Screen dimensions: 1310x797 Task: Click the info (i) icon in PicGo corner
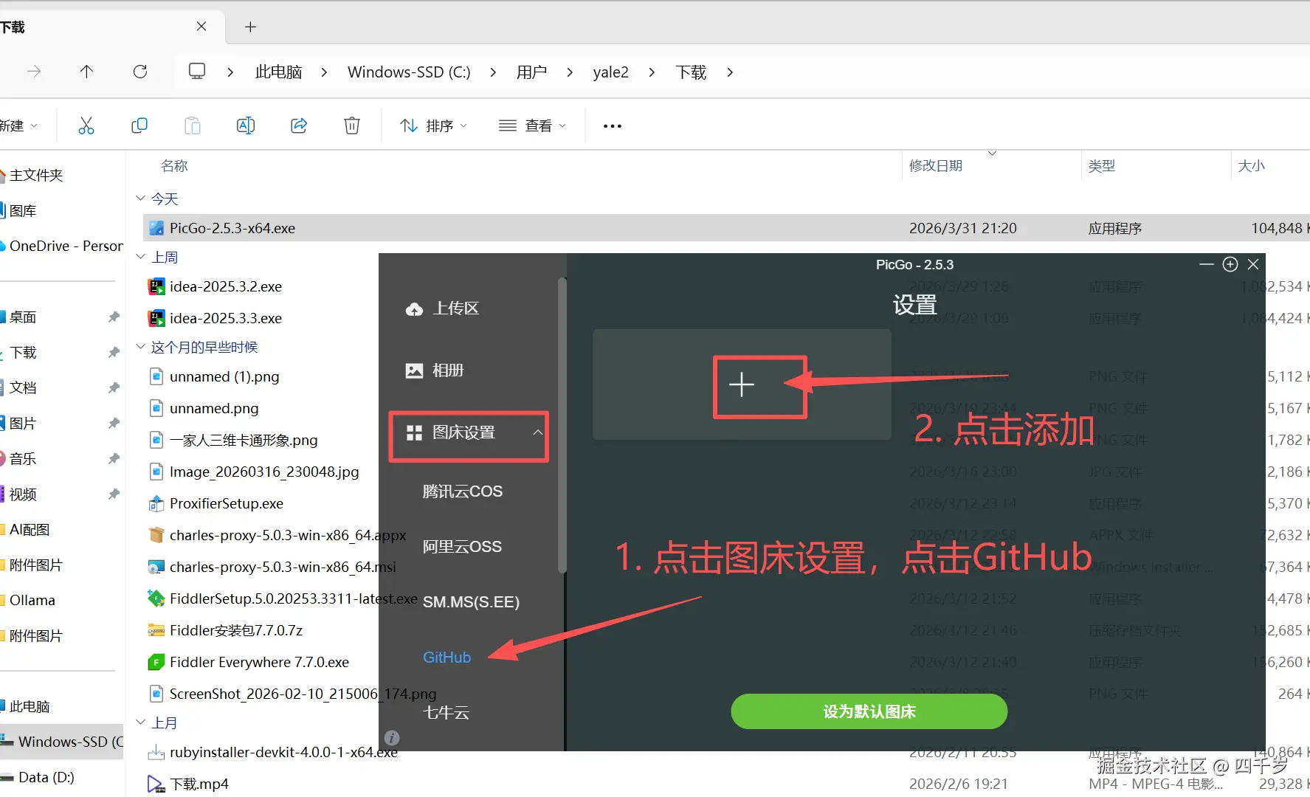pyautogui.click(x=391, y=737)
